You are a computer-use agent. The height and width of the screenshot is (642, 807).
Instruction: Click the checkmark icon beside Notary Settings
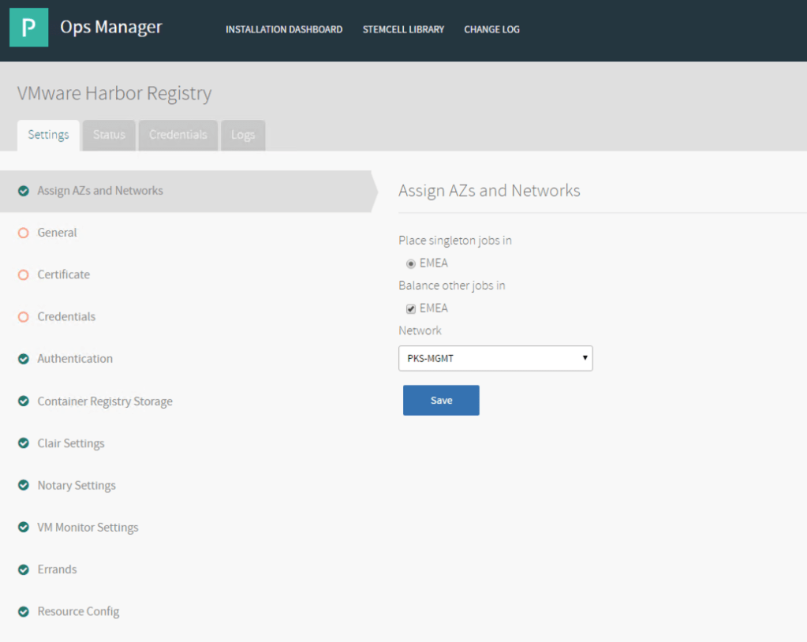pos(24,485)
